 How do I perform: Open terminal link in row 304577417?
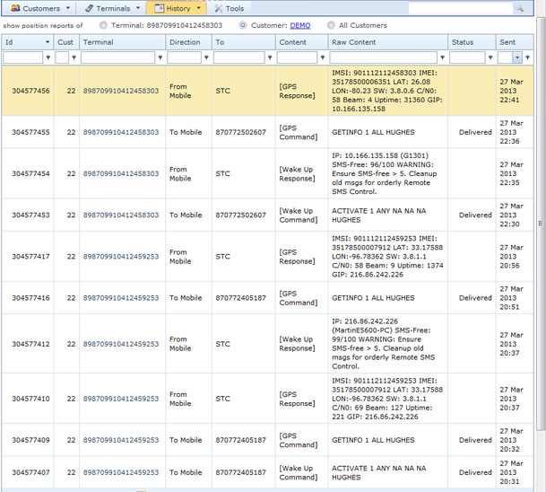pos(121,256)
